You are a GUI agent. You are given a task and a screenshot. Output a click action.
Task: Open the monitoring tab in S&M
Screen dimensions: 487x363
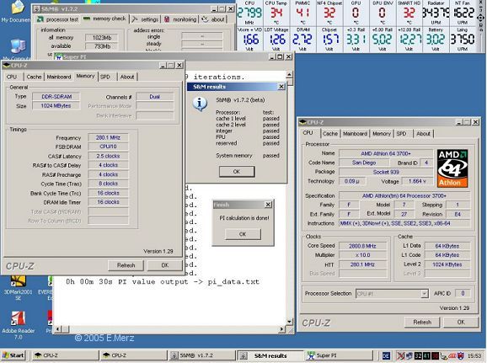pyautogui.click(x=180, y=19)
